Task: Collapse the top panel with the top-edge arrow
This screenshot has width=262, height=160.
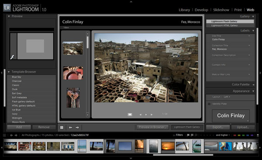Action: tap(131, 1)
